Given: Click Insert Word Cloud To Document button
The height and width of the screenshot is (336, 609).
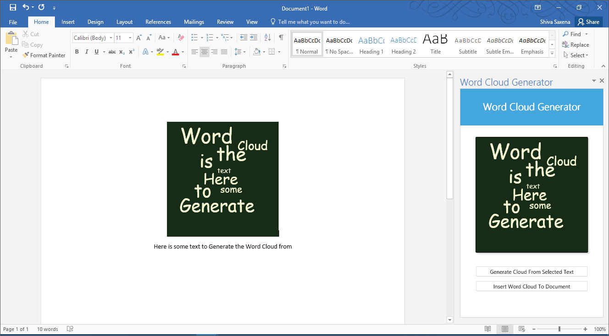Looking at the screenshot, I should click(531, 287).
